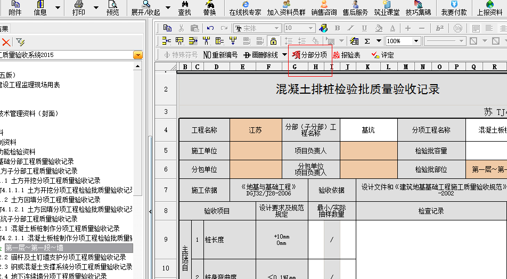Click the 报验表 toolbar button
Screen dimensions: 507x279
(347, 55)
